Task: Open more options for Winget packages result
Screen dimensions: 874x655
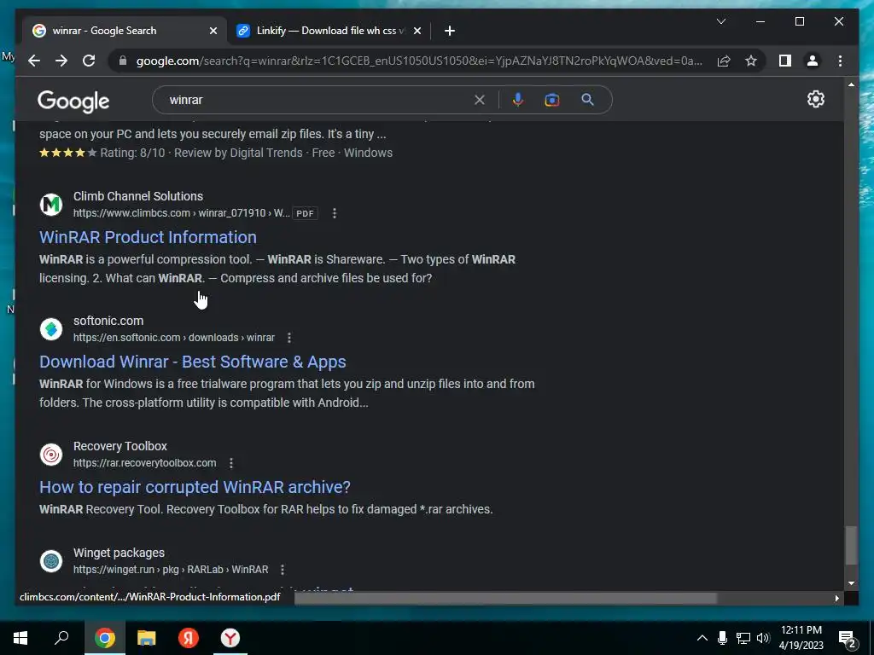Action: 282,569
